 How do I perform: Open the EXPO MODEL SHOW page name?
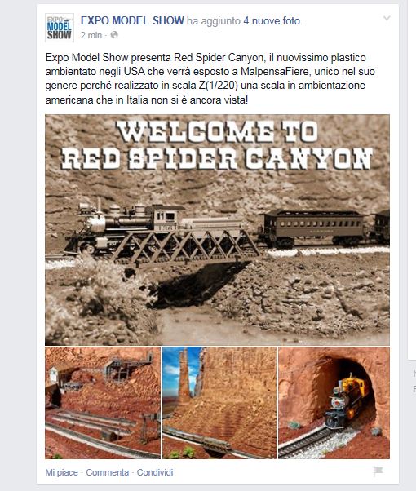132,20
